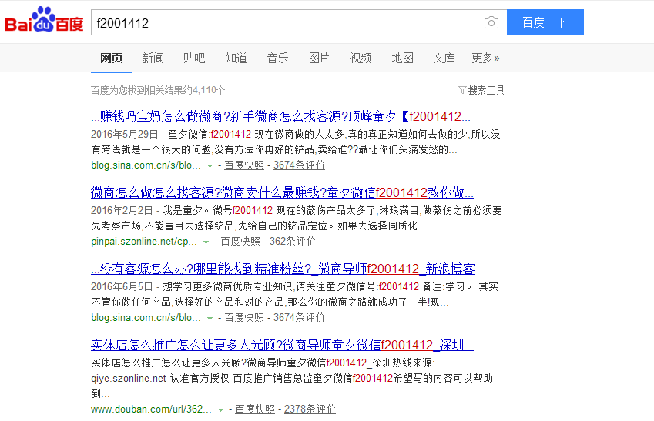Expand arrow beside first blog.sina.com.cn URL
The height and width of the screenshot is (421, 654).
pyautogui.click(x=210, y=166)
